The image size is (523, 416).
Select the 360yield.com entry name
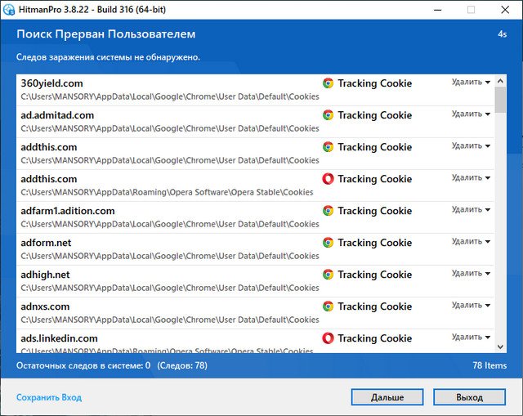click(51, 83)
